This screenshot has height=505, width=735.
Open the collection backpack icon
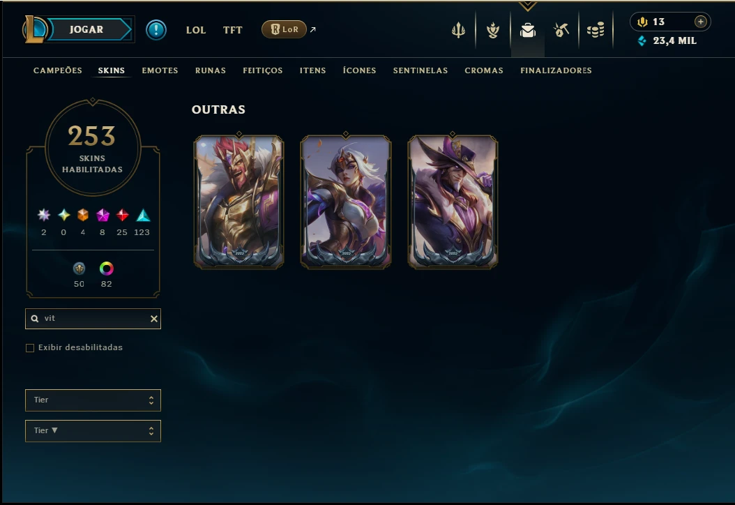click(527, 31)
